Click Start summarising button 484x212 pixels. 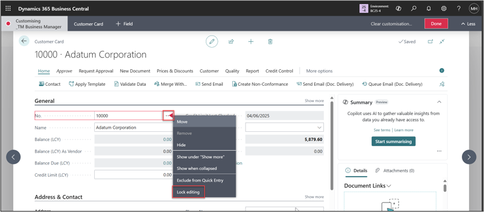tap(393, 142)
